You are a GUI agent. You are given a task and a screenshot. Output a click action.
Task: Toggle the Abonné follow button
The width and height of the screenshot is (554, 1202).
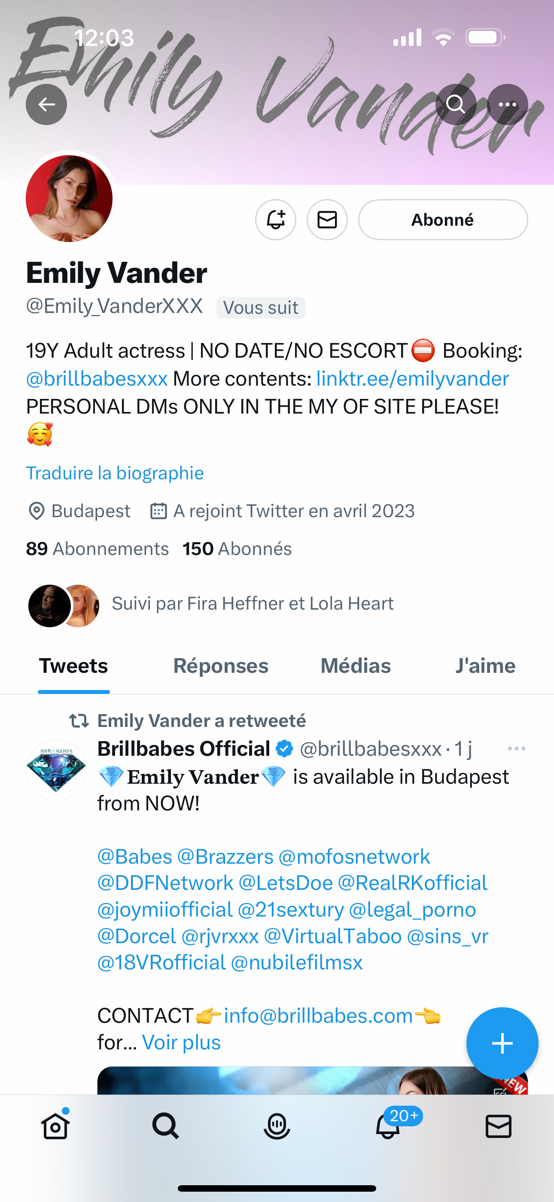coord(442,220)
